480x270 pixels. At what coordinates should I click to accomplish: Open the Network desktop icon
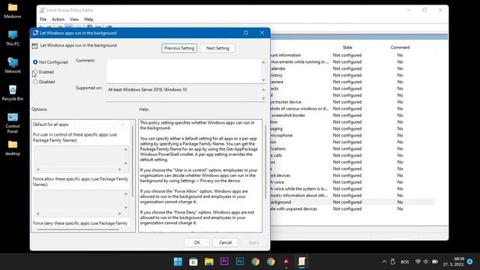[x=13, y=65]
